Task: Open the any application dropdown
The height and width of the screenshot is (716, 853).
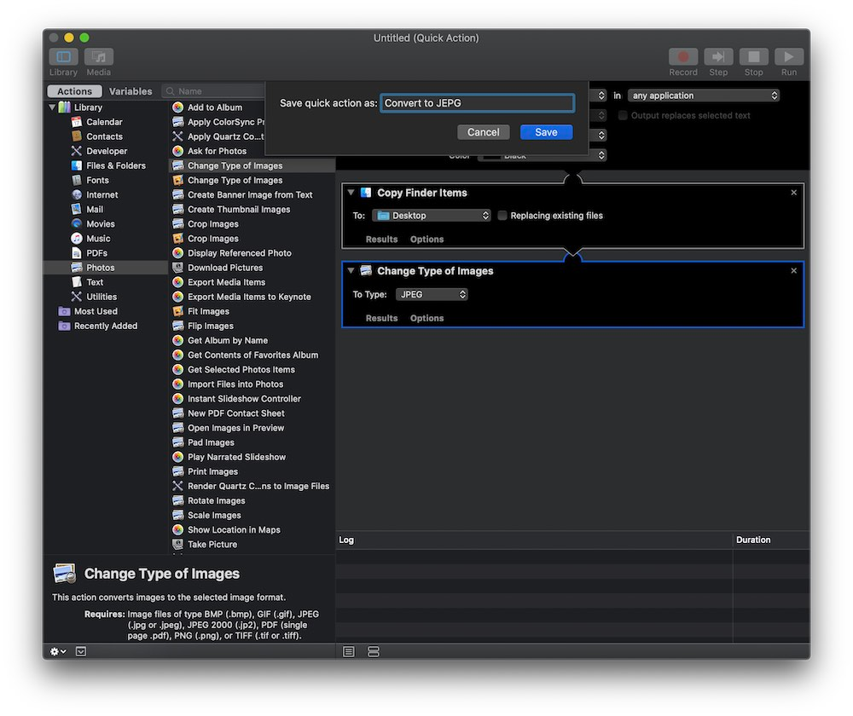Action: [x=704, y=95]
